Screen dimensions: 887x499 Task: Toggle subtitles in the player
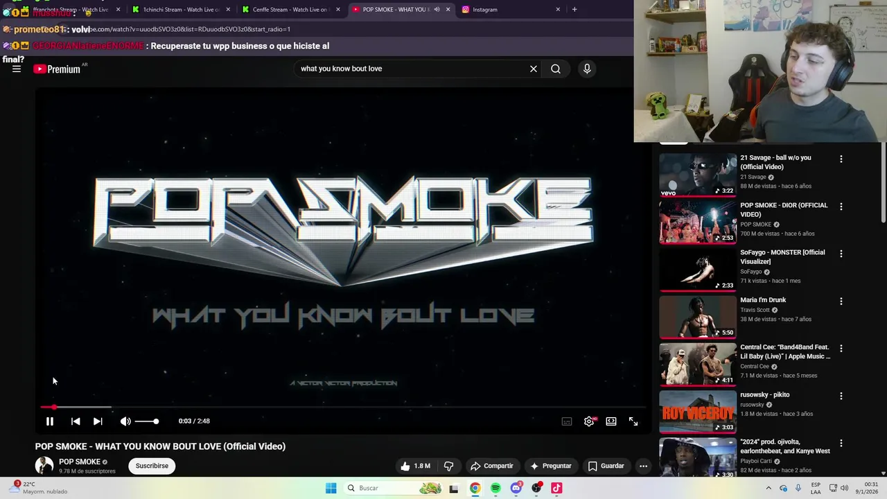[x=567, y=421]
